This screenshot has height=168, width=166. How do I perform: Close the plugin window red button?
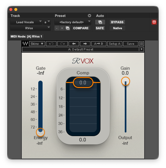pos(11,10)
